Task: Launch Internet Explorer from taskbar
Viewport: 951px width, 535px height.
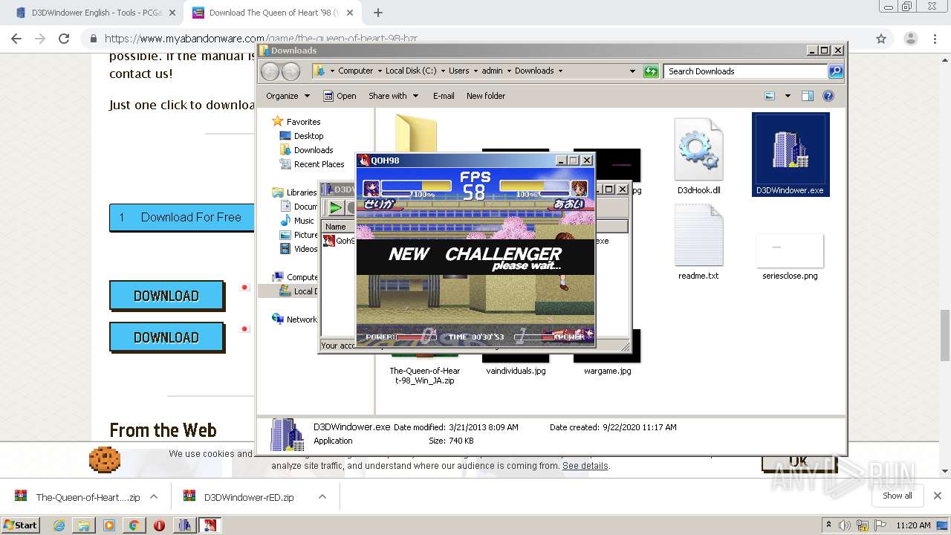Action: coord(59,525)
